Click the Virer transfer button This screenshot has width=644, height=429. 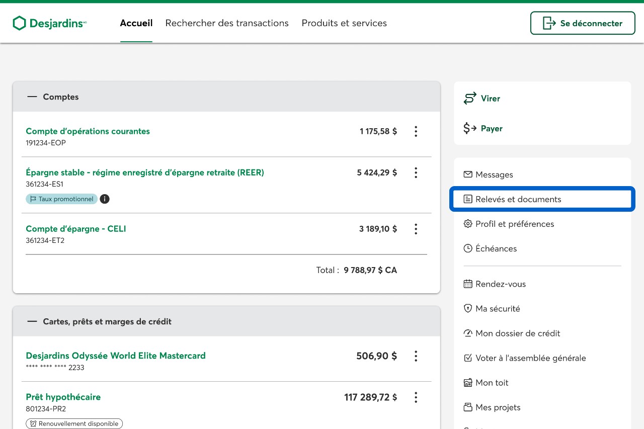click(x=490, y=99)
